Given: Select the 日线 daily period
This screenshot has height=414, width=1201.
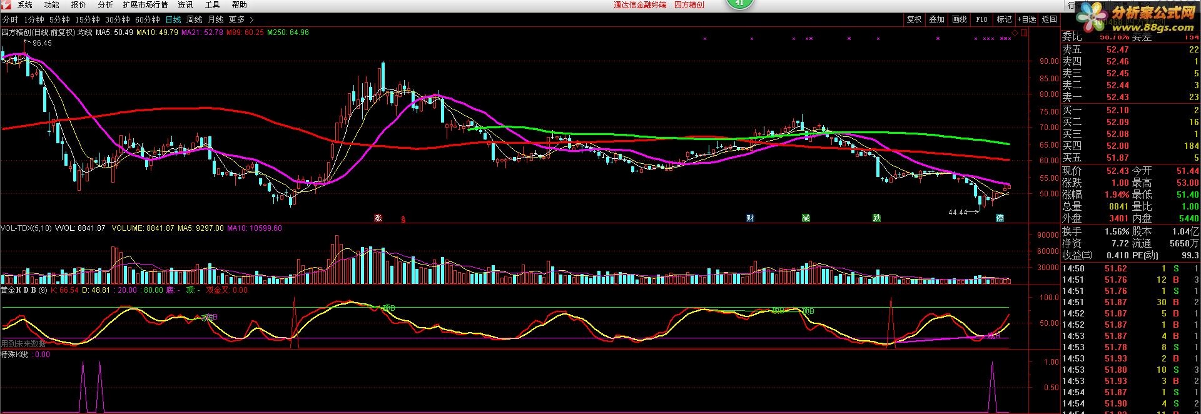Looking at the screenshot, I should [173, 20].
